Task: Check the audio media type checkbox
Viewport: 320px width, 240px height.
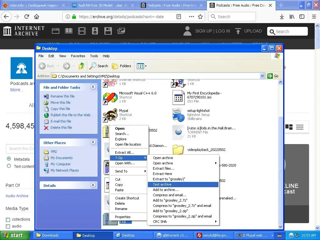Action: pos(8,226)
